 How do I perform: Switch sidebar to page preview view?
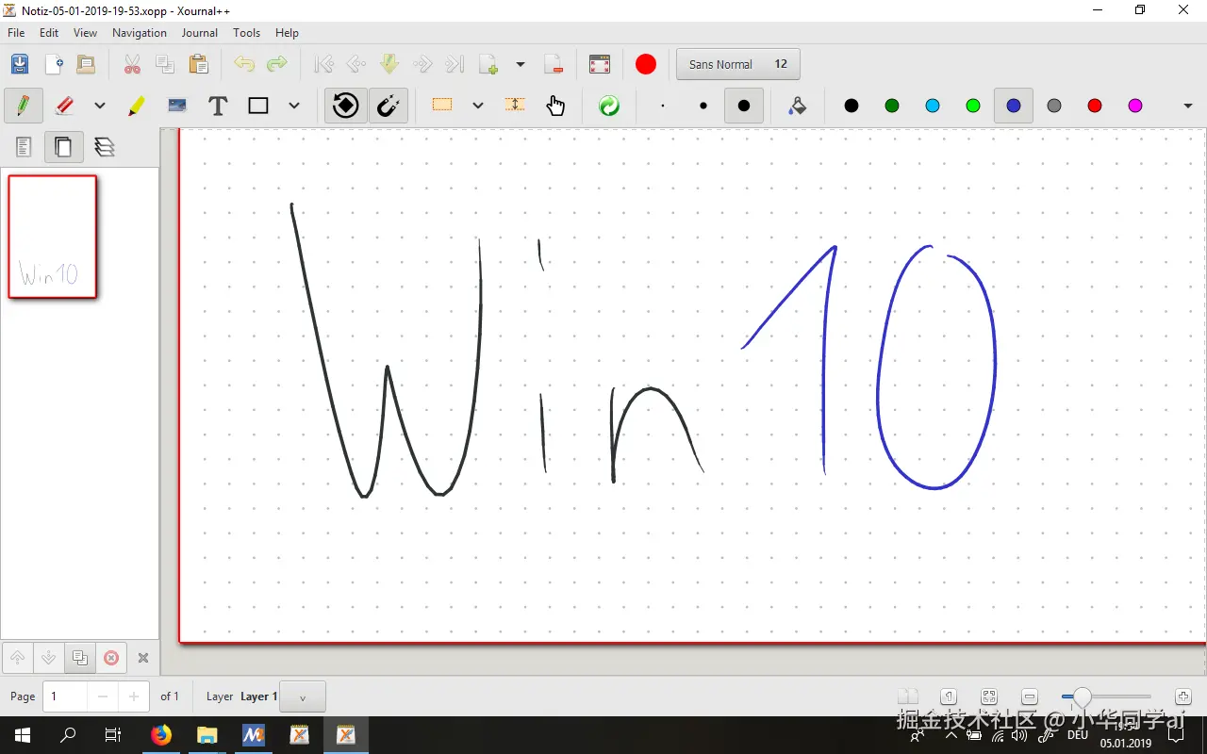point(63,147)
